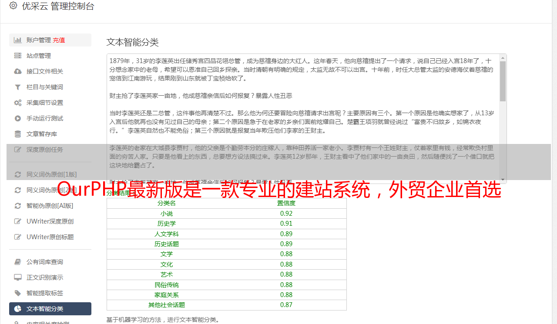Click the 人文学科 category cell
Viewport: 557px width, 324px height.
click(x=167, y=234)
